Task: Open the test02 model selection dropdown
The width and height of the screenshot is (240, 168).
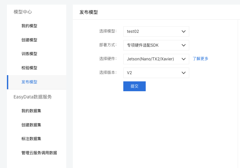Action: point(156,31)
